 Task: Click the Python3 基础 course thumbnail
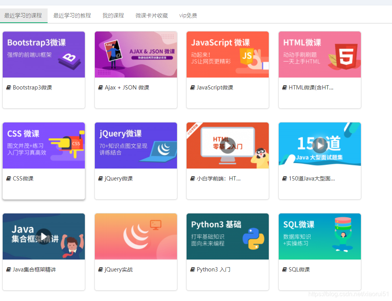click(x=227, y=236)
